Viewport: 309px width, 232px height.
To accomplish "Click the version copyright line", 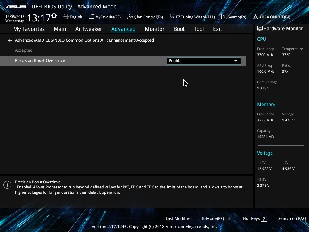I will tap(154, 227).
